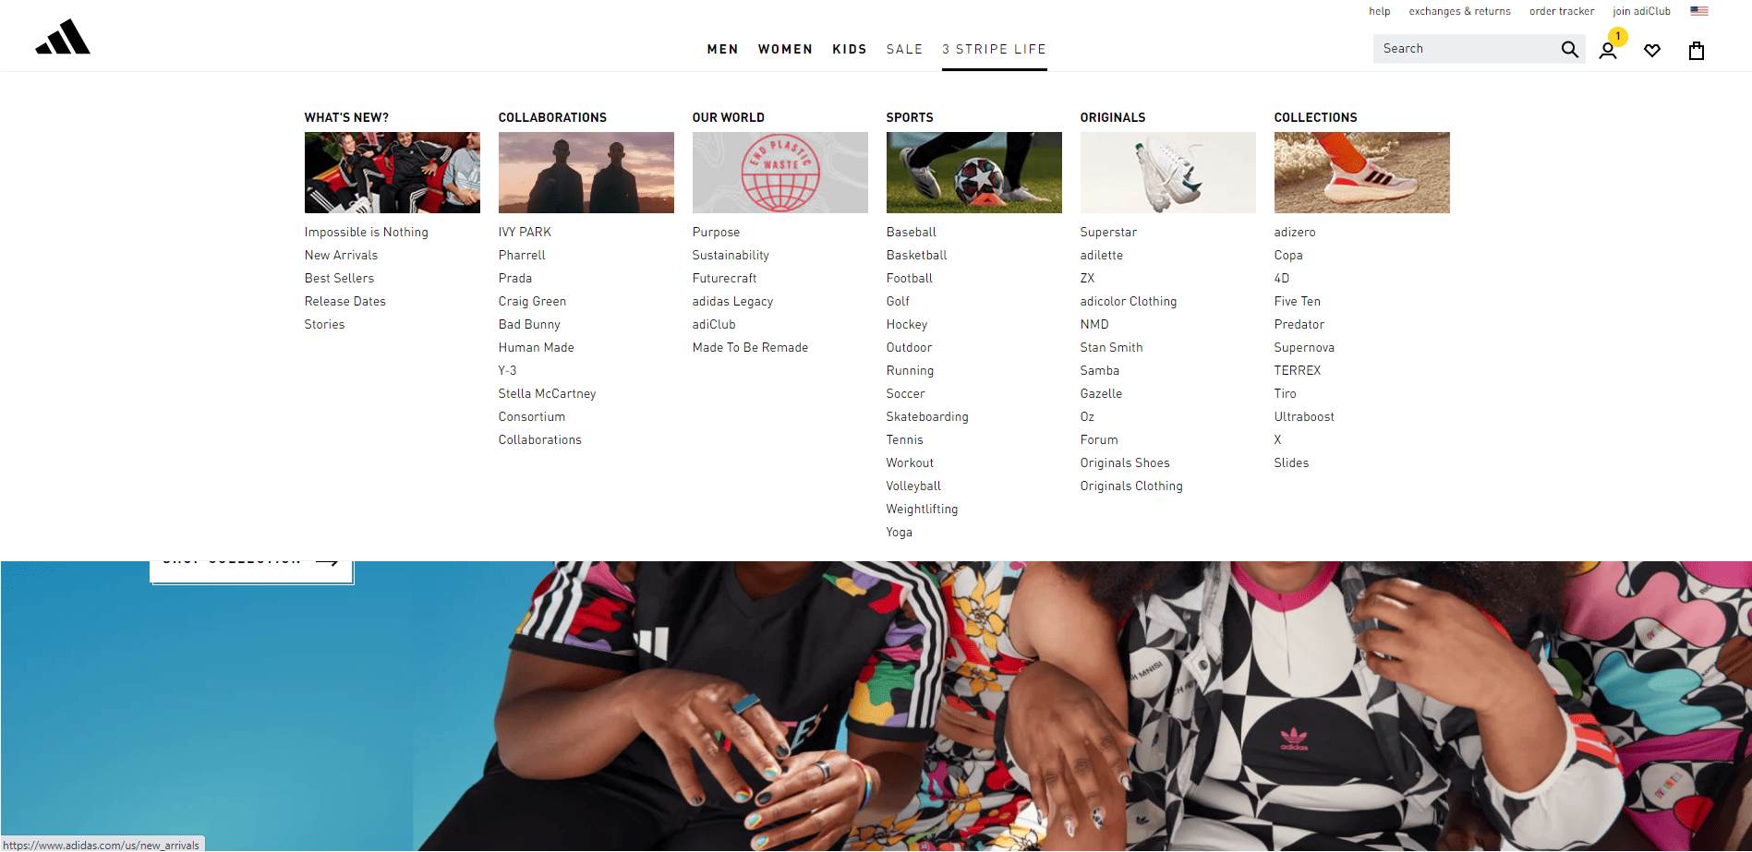Open the account profile icon
This screenshot has height=852, width=1752.
click(x=1608, y=51)
